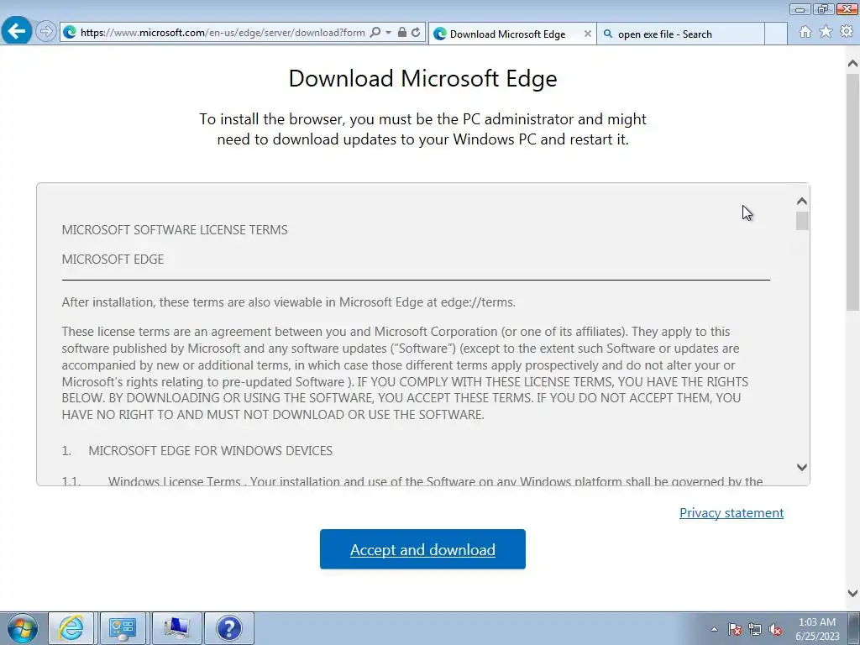Click the address bar search magnifier icon
Screen dimensions: 860x645
point(375,33)
